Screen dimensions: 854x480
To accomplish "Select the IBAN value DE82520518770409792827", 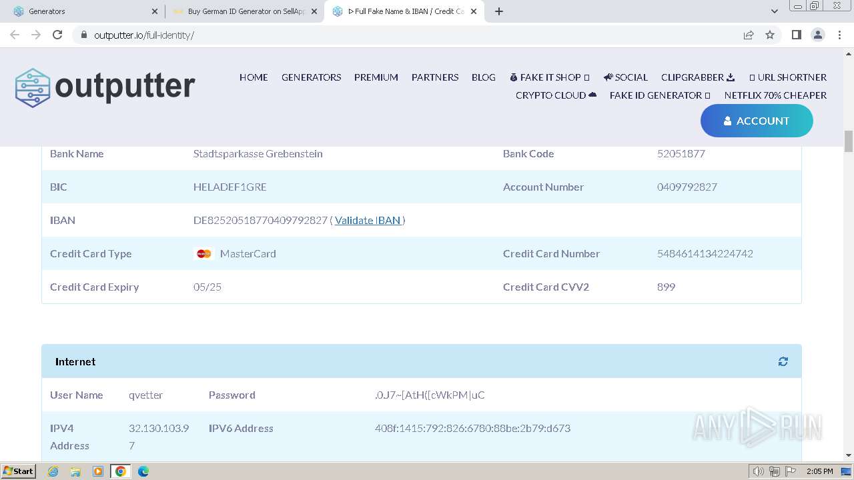I will (x=261, y=220).
